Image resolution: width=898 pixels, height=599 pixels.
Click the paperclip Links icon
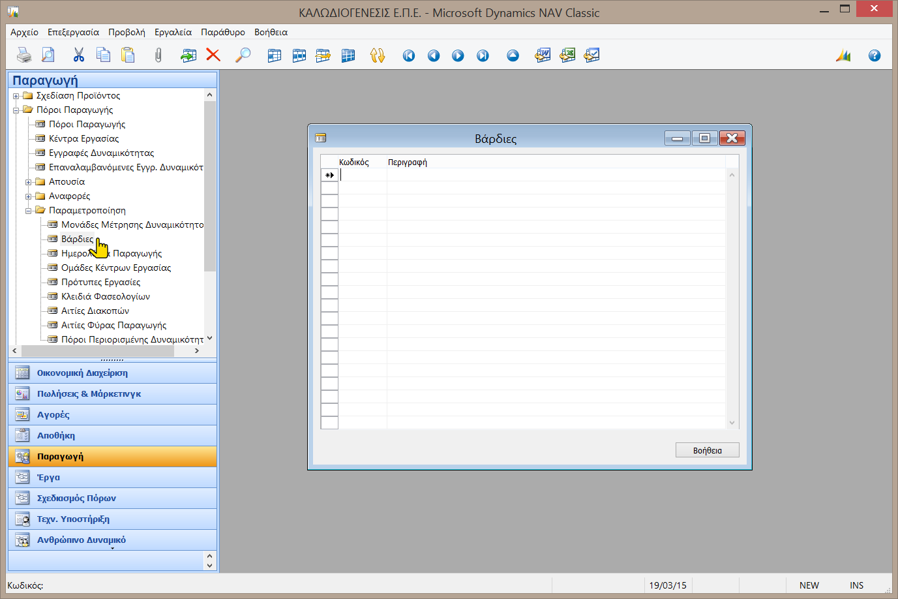click(x=158, y=55)
